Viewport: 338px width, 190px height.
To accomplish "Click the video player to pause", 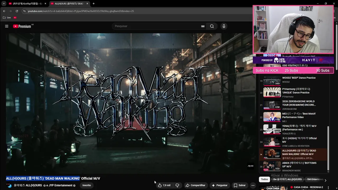I will (129, 103).
